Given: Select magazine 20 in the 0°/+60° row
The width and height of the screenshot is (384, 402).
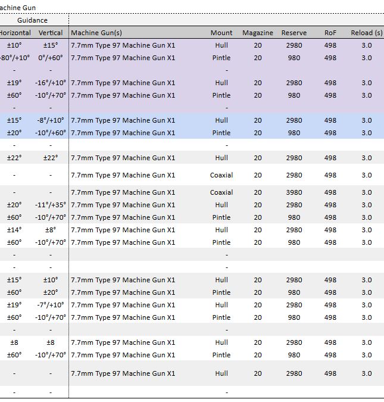Looking at the screenshot, I should 258,58.
